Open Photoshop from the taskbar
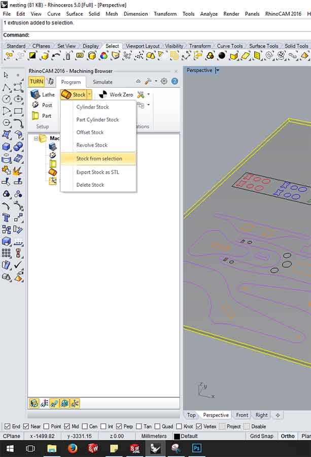Viewport: 311px width, 457px height. 196,448
